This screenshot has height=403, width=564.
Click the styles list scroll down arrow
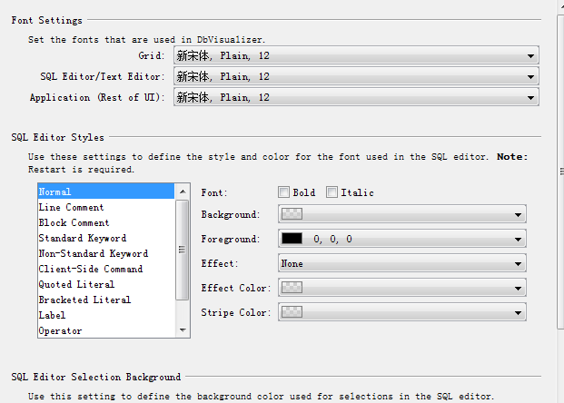(x=183, y=330)
